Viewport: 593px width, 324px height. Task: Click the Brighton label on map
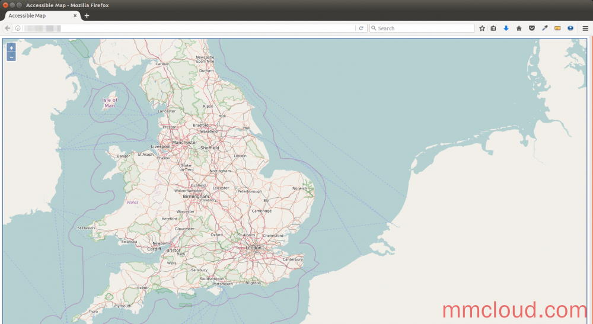pyautogui.click(x=253, y=283)
